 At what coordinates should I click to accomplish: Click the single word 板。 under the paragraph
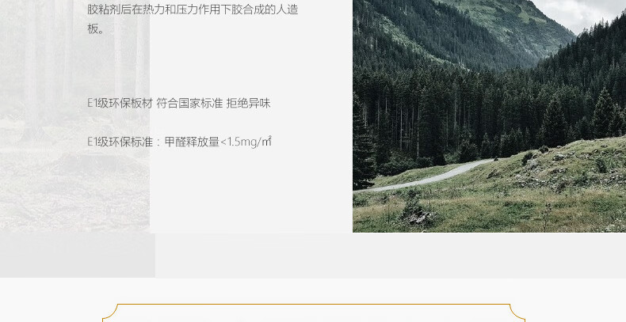[x=96, y=28]
